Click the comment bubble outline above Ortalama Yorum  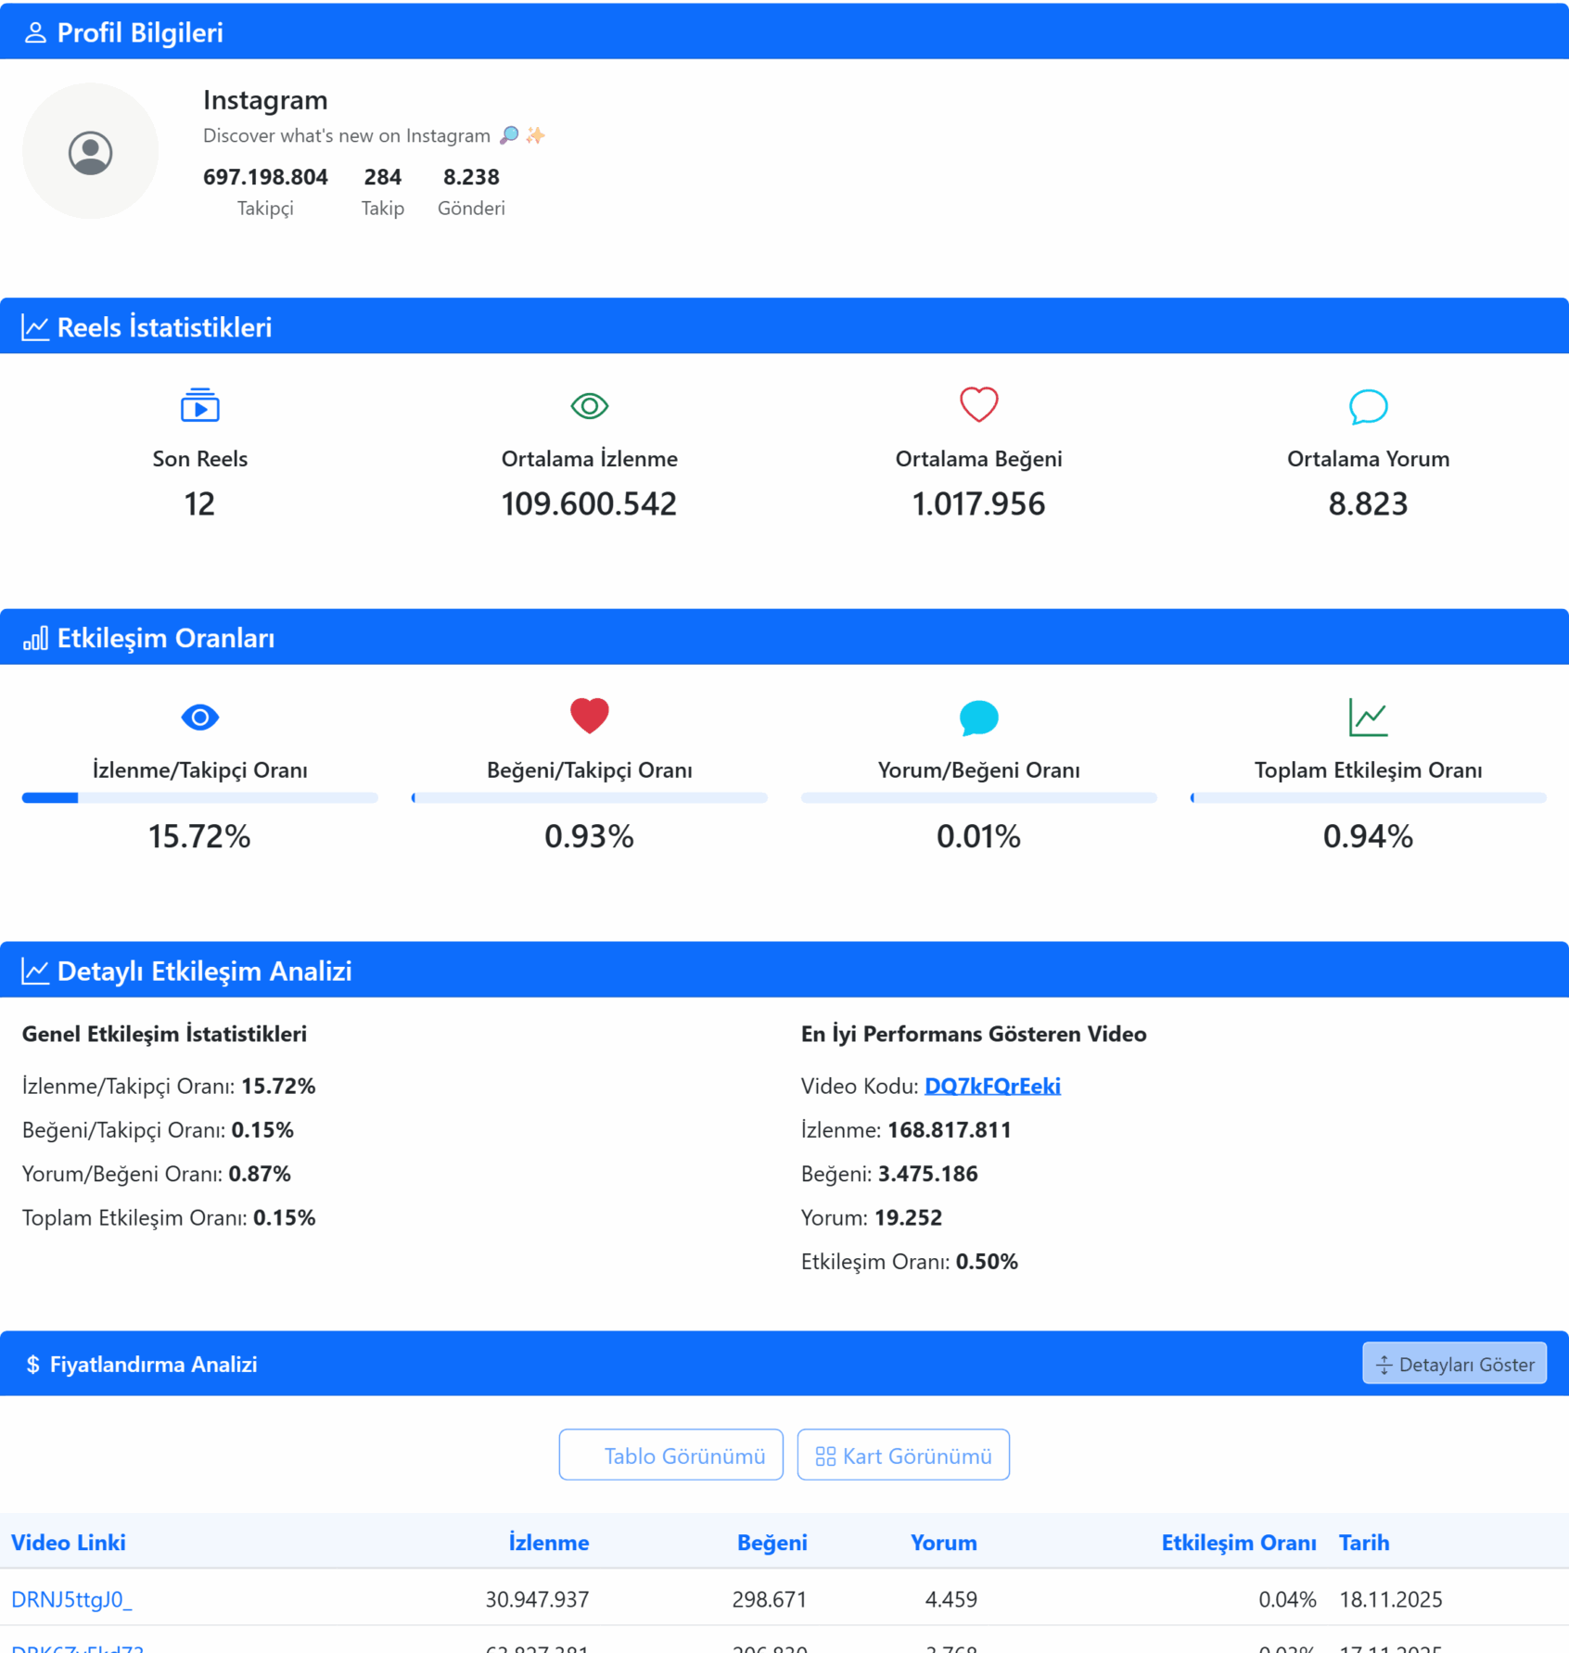[x=1368, y=405]
